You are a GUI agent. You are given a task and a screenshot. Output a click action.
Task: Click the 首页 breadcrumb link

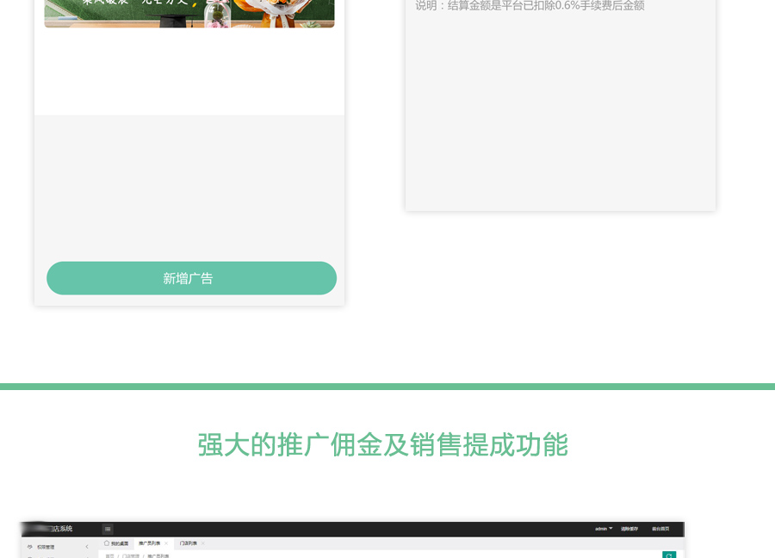(109, 555)
